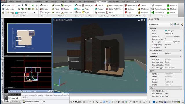Viewport: 185px width, 104px height.
Task: Insert a Janela window
Action: 56,5
